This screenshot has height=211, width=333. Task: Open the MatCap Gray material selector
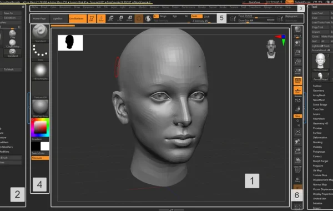tap(40, 109)
